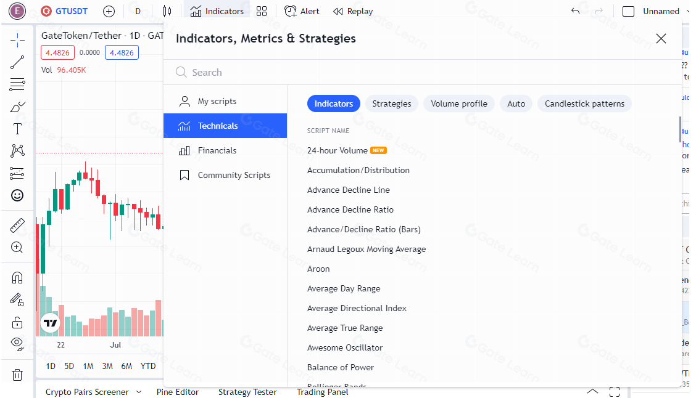
Task: Collapse the bottom panel chevron
Action: (592, 392)
